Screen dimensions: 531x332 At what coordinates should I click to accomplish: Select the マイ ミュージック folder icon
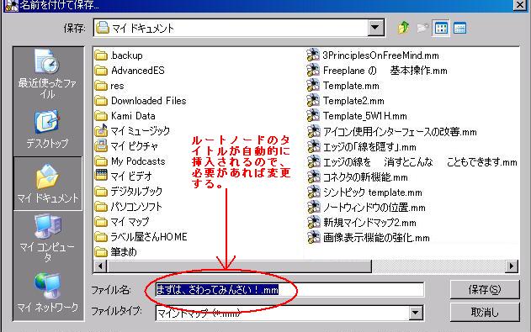click(x=101, y=131)
